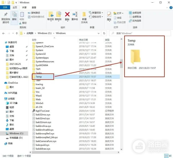173x158 pixels.
Task: Switch to Large icons view icon
Action: pyautogui.click(x=170, y=156)
